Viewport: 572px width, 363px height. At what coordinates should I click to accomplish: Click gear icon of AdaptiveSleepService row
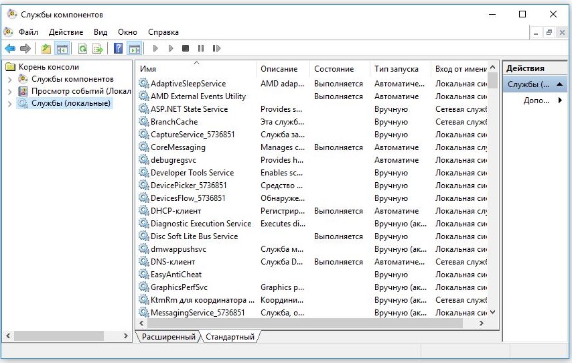tap(144, 83)
